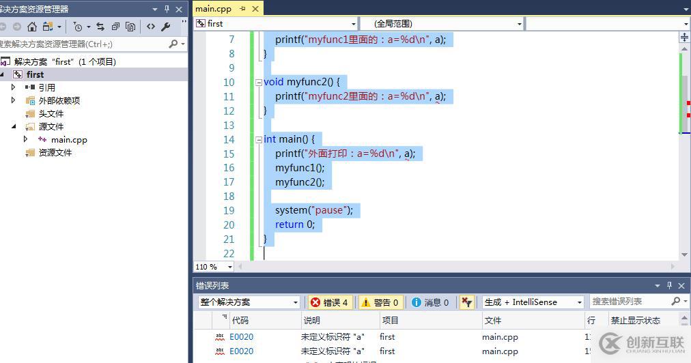Click the main.cpp file icon in tree

42,139
